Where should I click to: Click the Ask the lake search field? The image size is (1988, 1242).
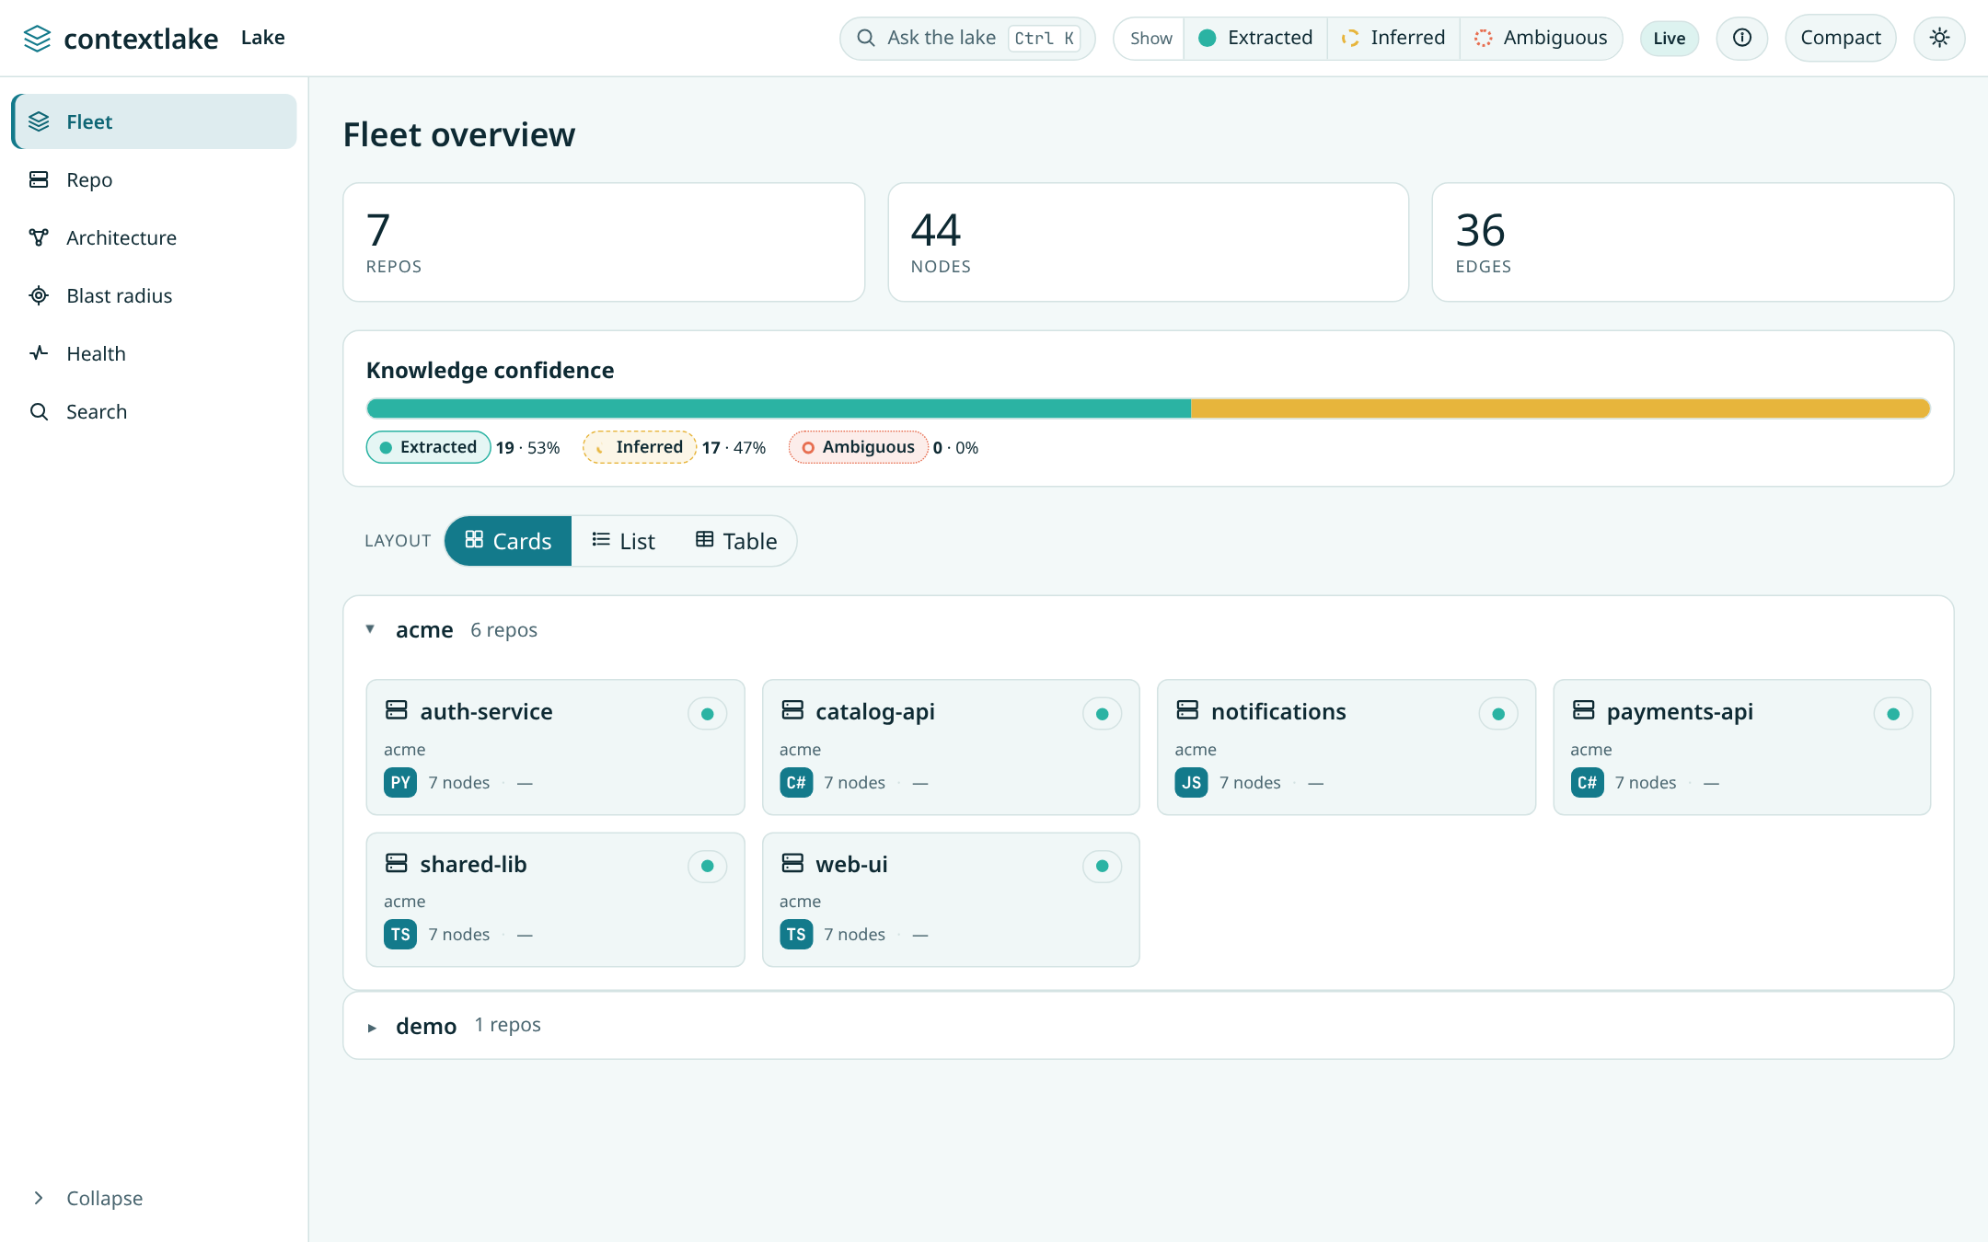point(966,38)
